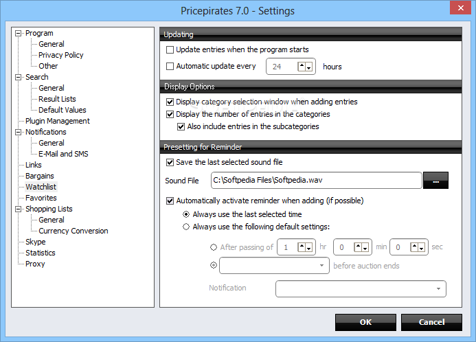Open the Notification combo box
The width and height of the screenshot is (476, 342).
coord(361,288)
